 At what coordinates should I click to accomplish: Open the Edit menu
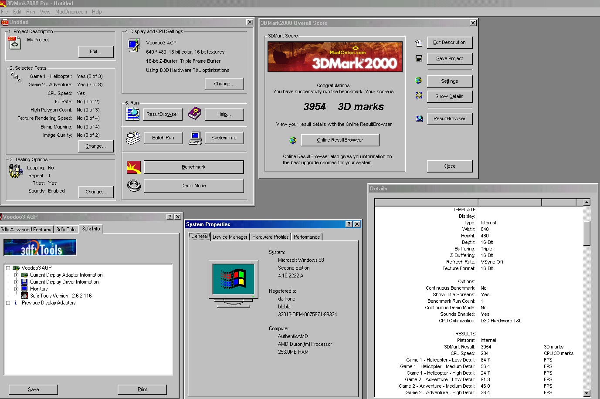click(x=17, y=12)
